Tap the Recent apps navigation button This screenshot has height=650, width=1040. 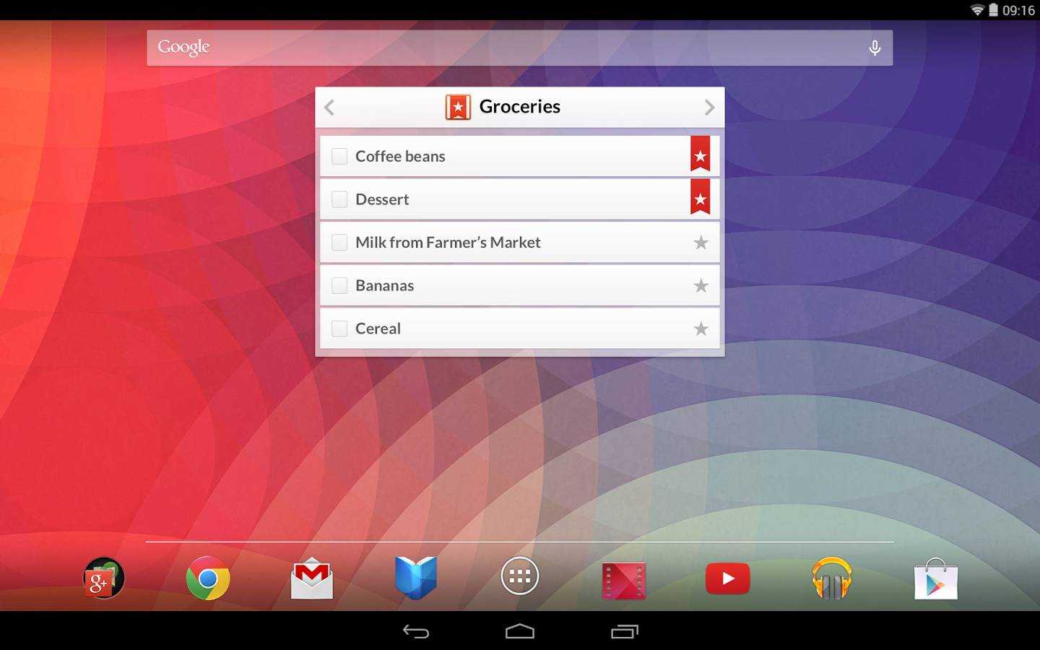pyautogui.click(x=625, y=632)
